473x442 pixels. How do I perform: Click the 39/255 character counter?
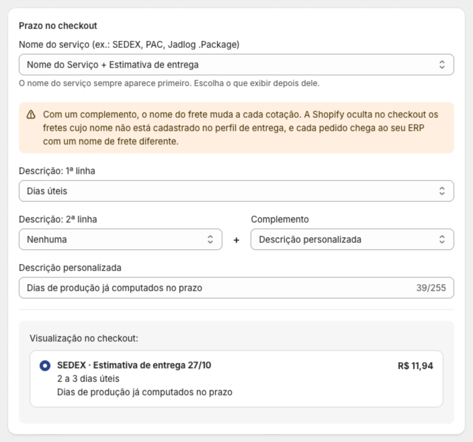coord(431,288)
